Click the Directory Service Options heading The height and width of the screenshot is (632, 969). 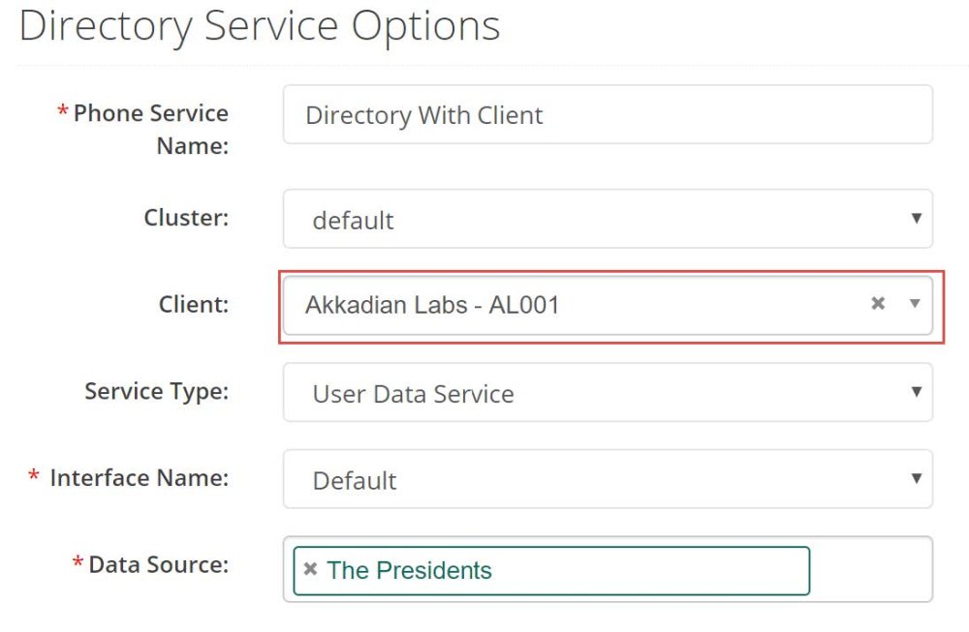click(x=260, y=27)
